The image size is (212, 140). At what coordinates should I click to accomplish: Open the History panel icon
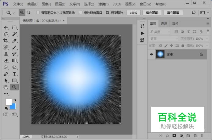[x=142, y=26]
